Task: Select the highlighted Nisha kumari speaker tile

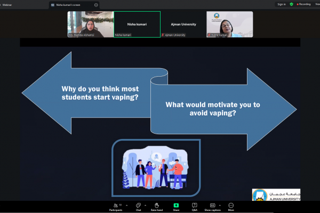Action: pyautogui.click(x=137, y=24)
